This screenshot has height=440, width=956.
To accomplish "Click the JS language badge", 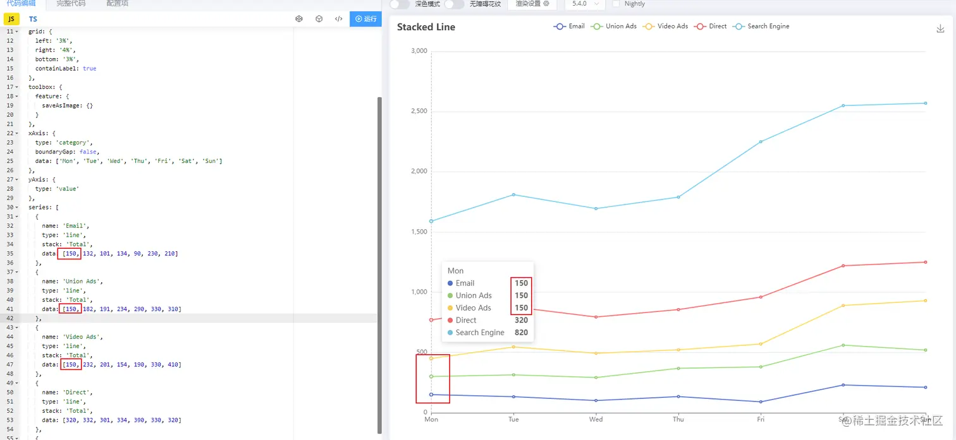I will click(11, 19).
